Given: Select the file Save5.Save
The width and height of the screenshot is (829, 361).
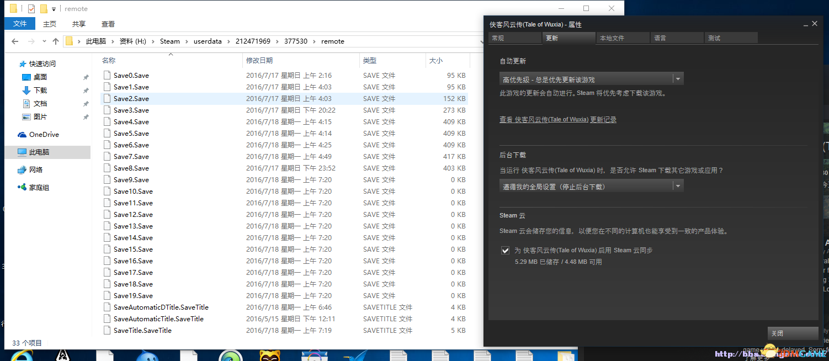Looking at the screenshot, I should pyautogui.click(x=131, y=133).
